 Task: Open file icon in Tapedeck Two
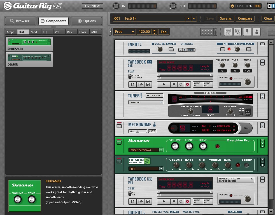[141, 201]
